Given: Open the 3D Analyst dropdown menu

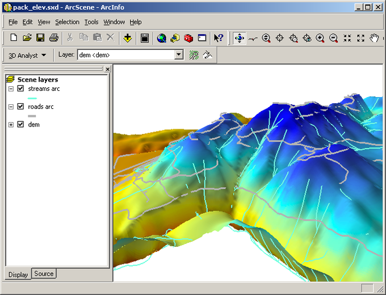Looking at the screenshot, I should click(x=27, y=56).
